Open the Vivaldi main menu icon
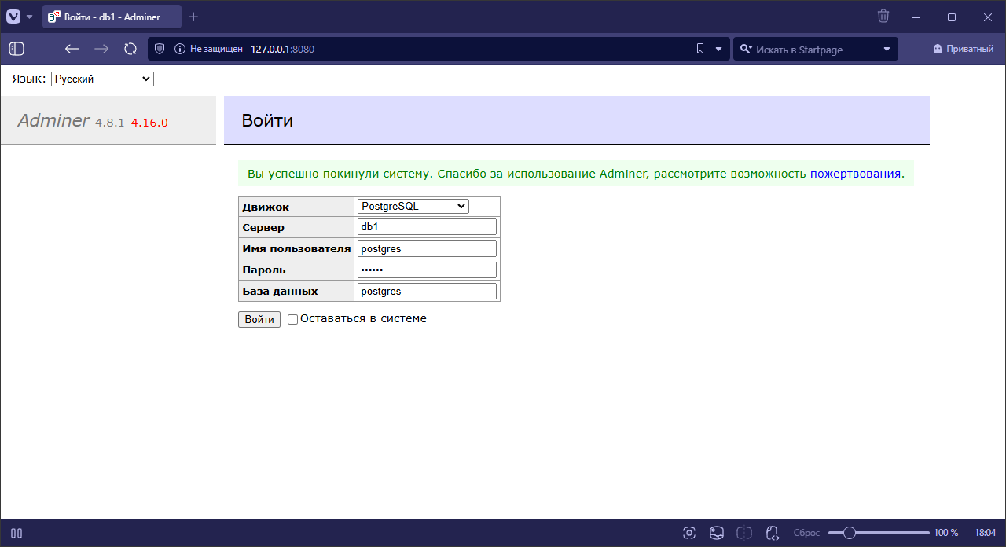The height and width of the screenshot is (547, 1006). click(x=13, y=17)
